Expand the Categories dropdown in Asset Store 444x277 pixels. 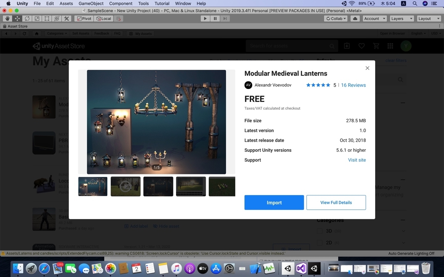click(57, 33)
